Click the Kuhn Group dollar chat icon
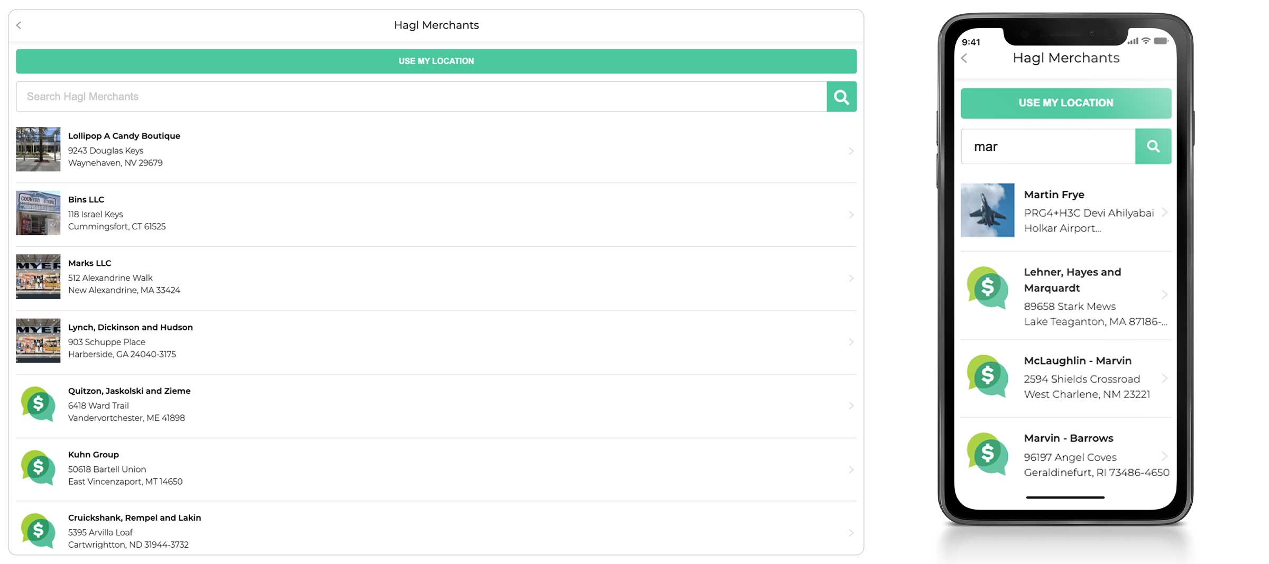 point(38,468)
